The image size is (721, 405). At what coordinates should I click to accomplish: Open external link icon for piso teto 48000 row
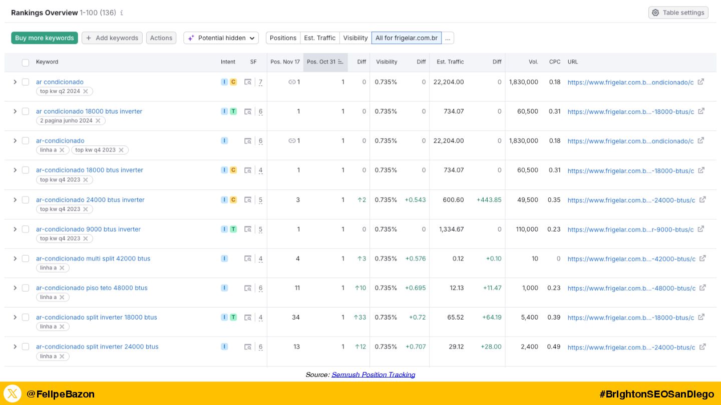pyautogui.click(x=702, y=288)
